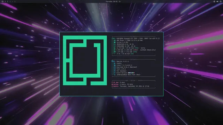Click the '1.97 GiB / 7.74 GiB' memory text
The image size is (223, 125).
[x=124, y=52]
